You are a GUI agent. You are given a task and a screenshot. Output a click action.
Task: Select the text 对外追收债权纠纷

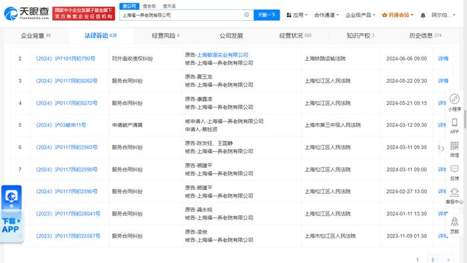pos(132,59)
